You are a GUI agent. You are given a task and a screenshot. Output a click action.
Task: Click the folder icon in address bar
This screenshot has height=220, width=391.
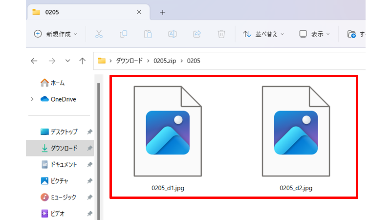coord(102,61)
